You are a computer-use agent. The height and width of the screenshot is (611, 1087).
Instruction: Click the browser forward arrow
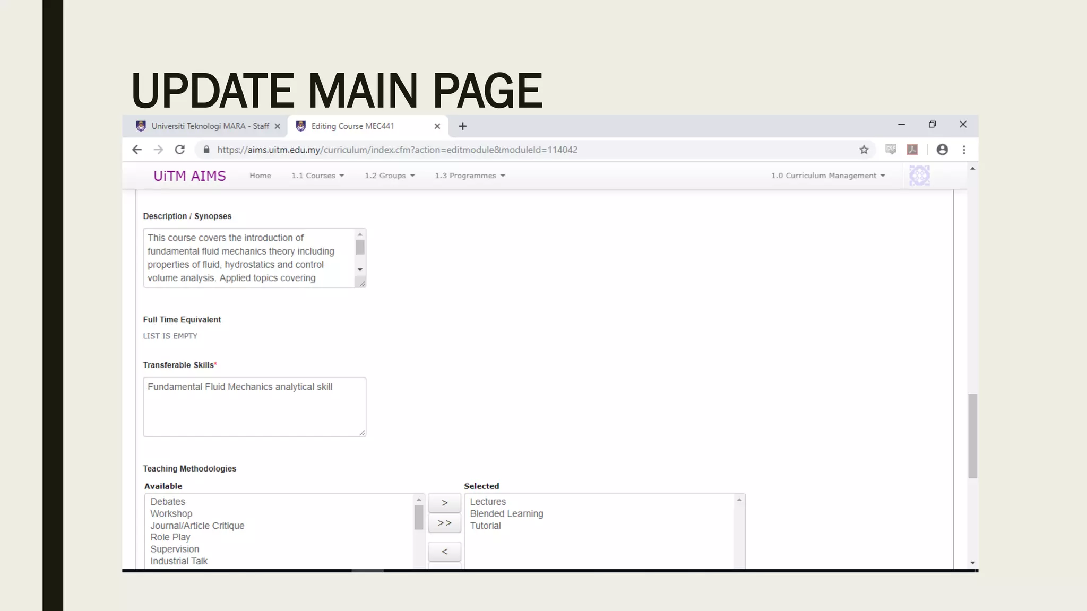[x=158, y=150]
